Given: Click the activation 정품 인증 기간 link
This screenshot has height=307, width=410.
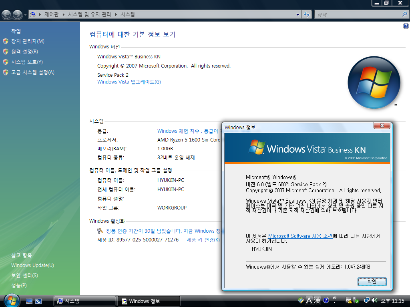Looking at the screenshot, I should pyautogui.click(x=164, y=231).
